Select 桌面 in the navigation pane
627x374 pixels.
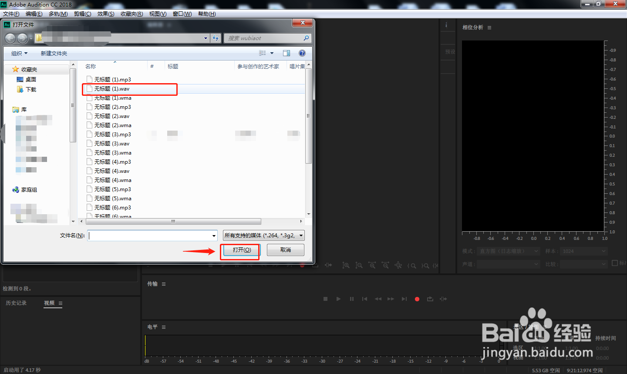click(30, 80)
